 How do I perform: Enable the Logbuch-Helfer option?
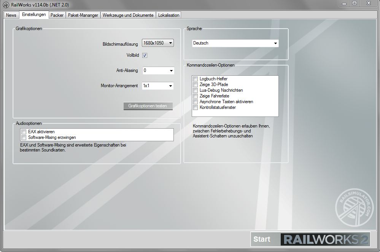[x=196, y=79]
